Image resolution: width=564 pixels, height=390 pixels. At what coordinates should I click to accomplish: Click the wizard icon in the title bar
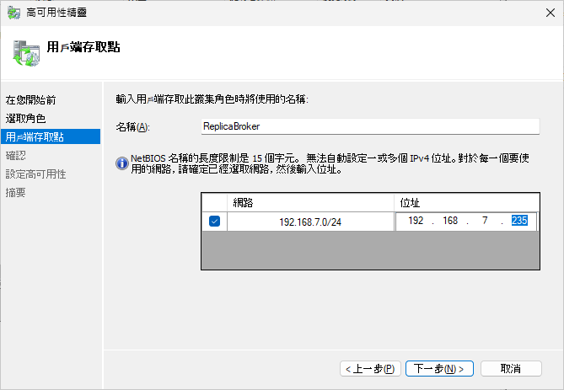click(x=14, y=13)
